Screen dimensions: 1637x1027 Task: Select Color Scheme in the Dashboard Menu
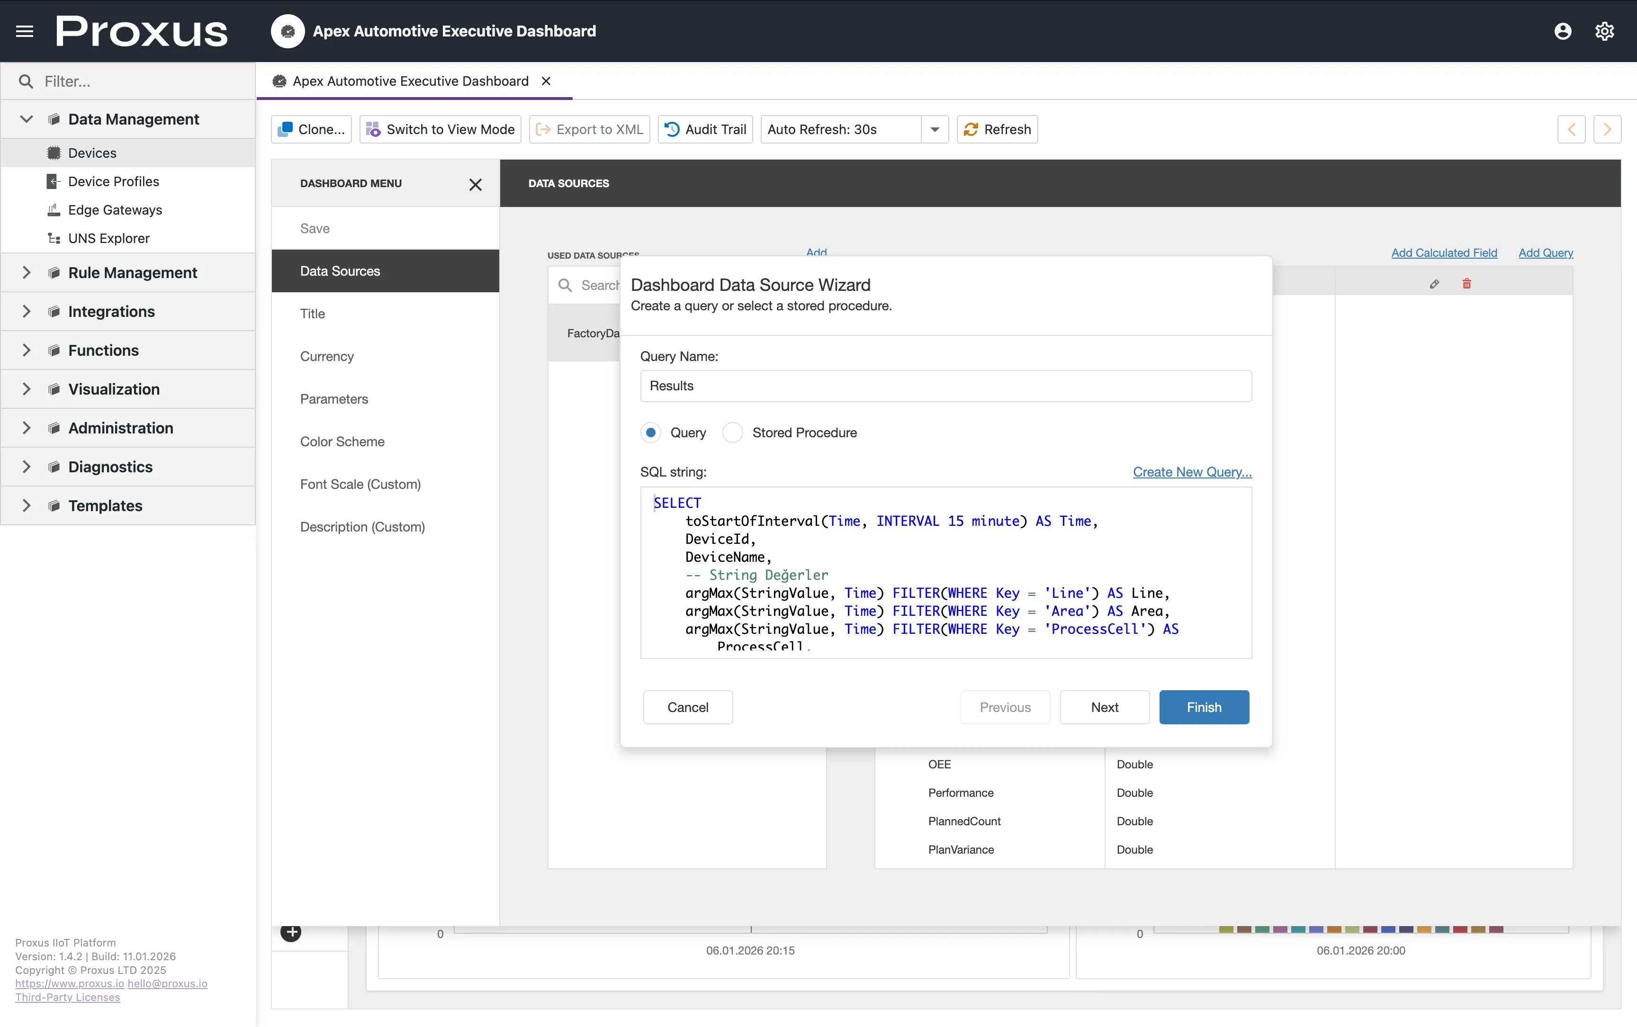(x=342, y=441)
